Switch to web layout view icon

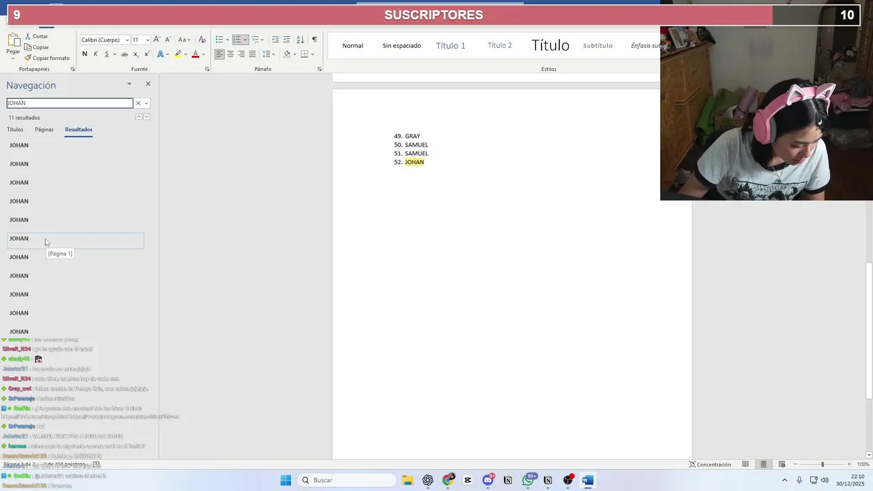[781, 464]
